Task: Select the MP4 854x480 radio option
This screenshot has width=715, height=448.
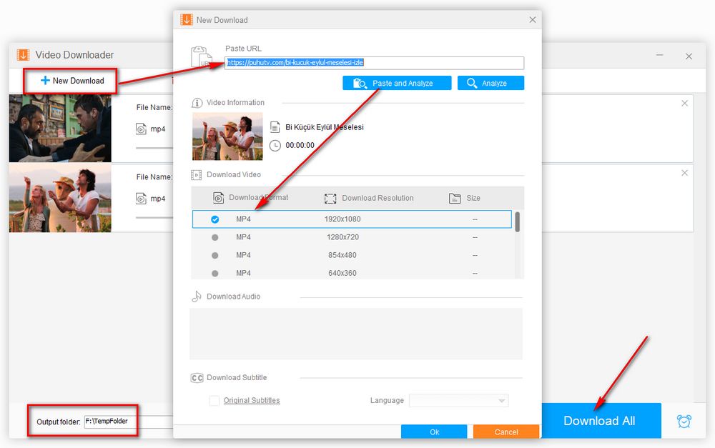Action: point(214,255)
